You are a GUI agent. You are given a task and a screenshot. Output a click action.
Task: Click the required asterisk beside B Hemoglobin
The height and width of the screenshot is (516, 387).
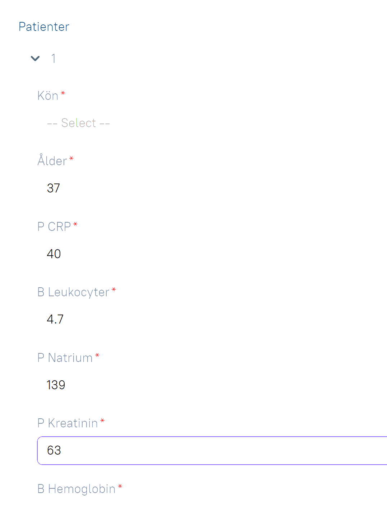120,487
